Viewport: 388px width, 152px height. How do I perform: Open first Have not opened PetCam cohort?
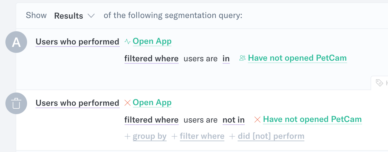pos(297,58)
